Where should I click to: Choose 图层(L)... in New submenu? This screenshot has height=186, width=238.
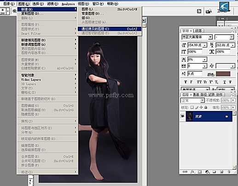point(110,9)
